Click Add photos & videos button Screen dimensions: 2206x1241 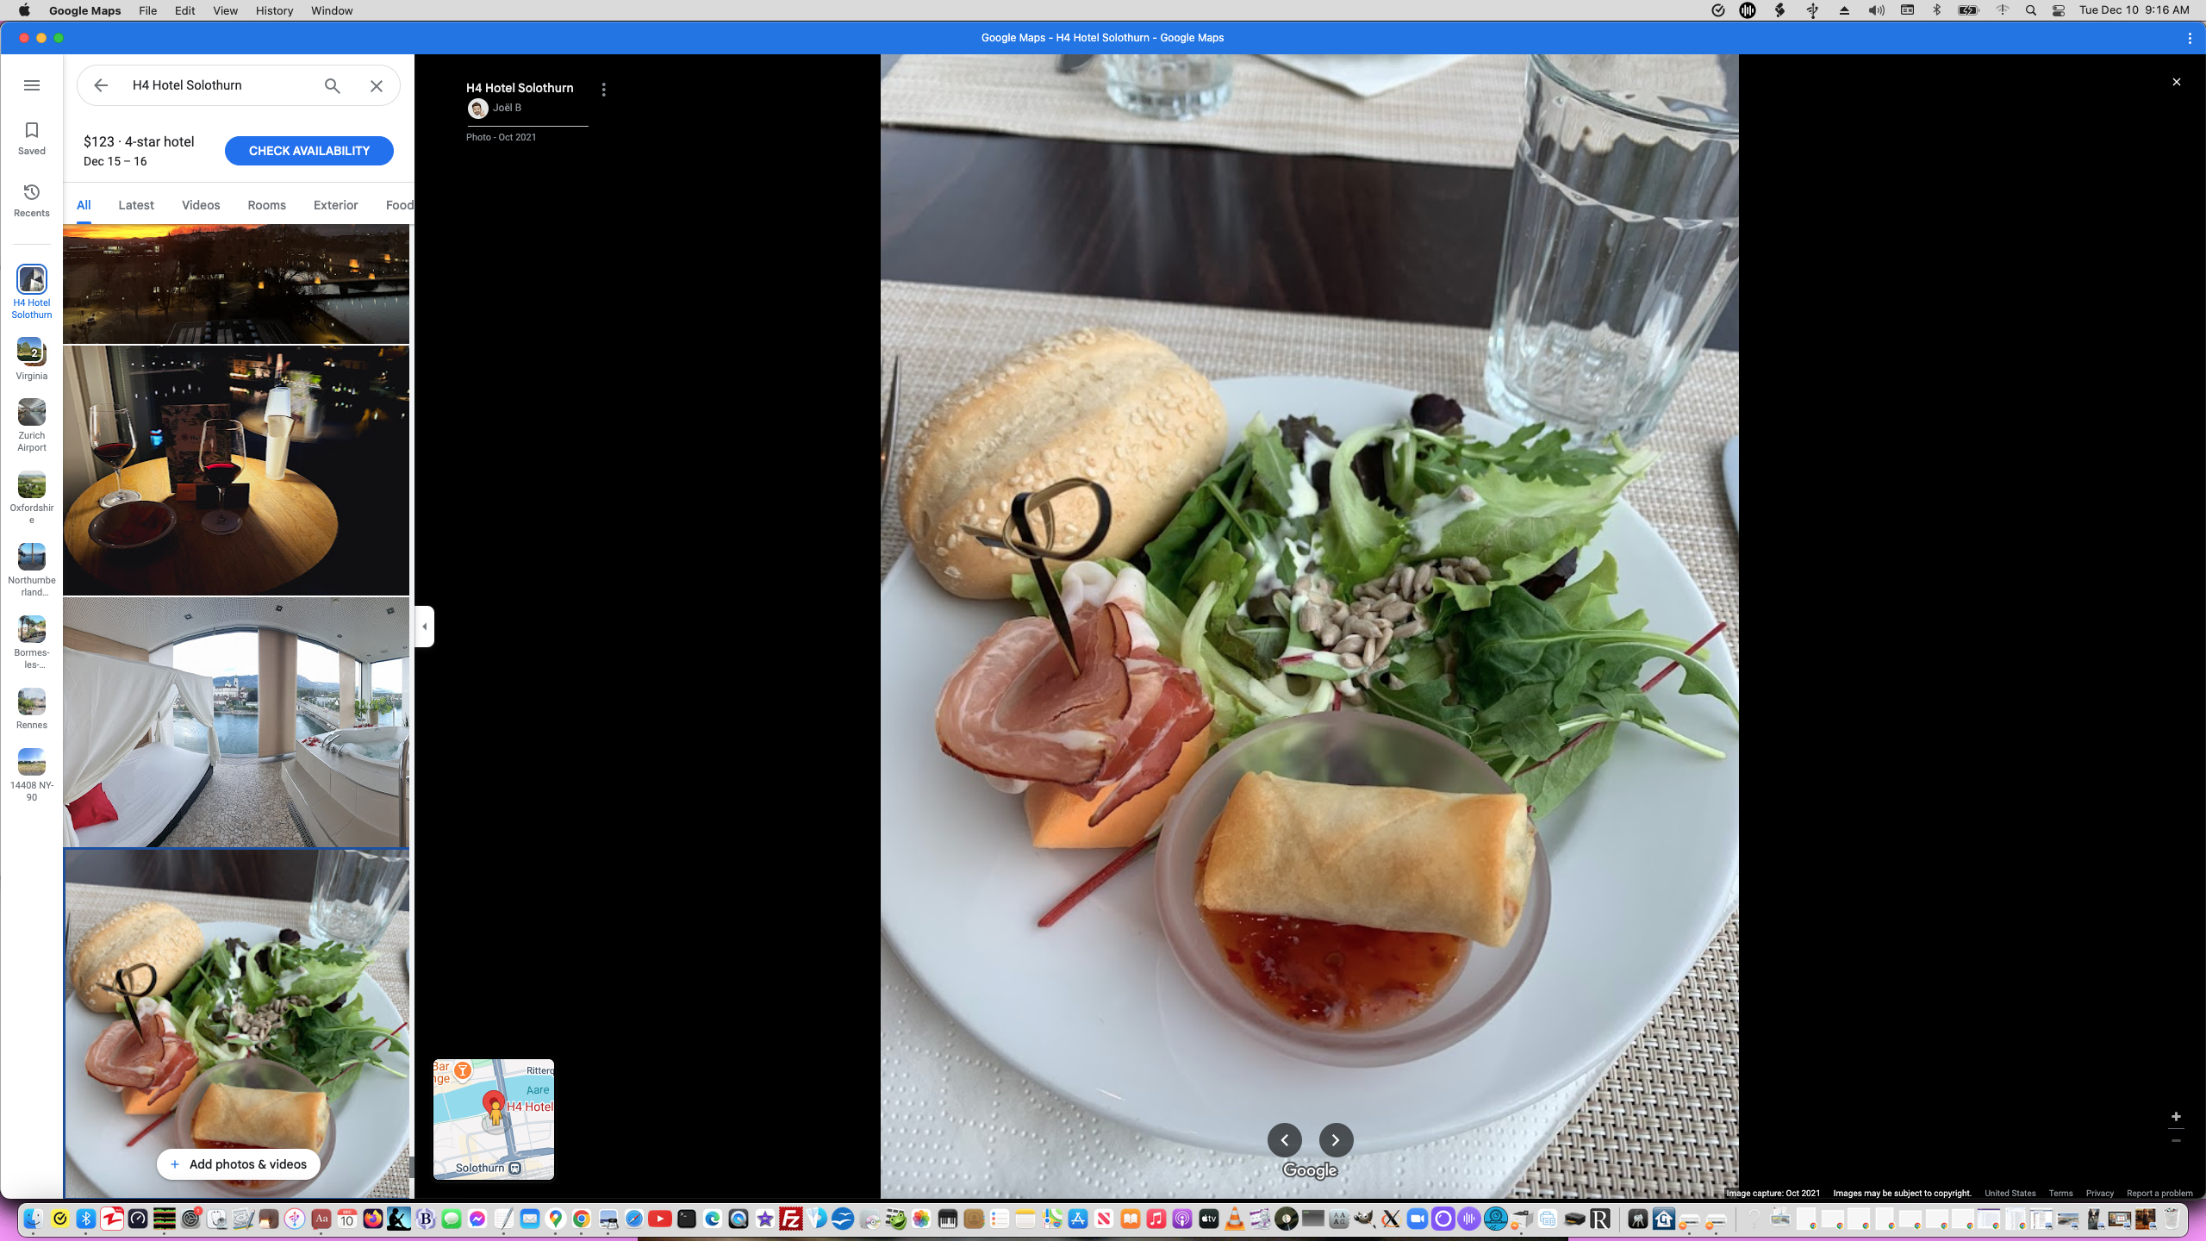[239, 1164]
